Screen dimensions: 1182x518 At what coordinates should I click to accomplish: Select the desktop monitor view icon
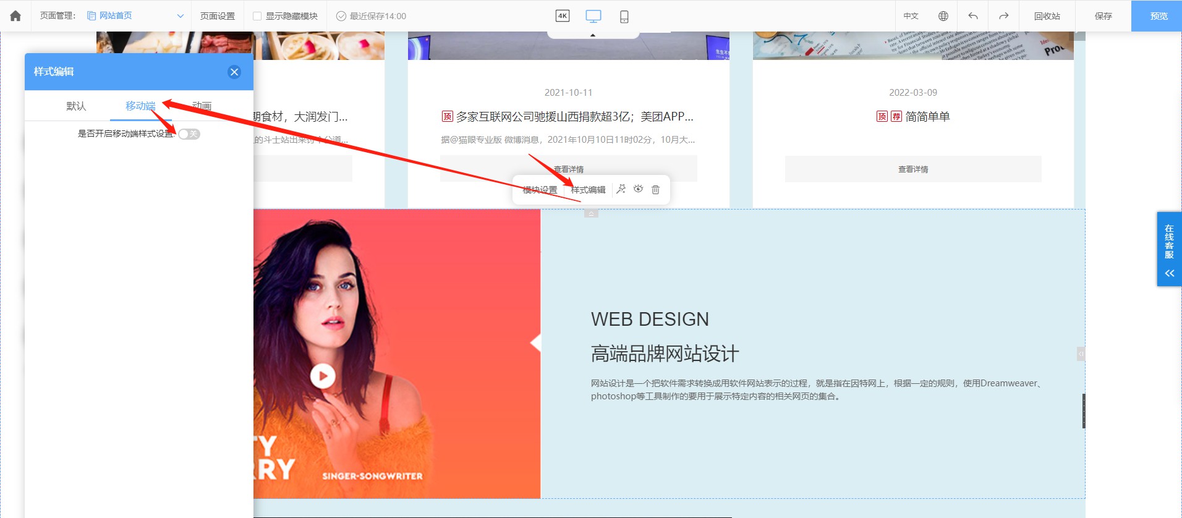[x=593, y=16]
